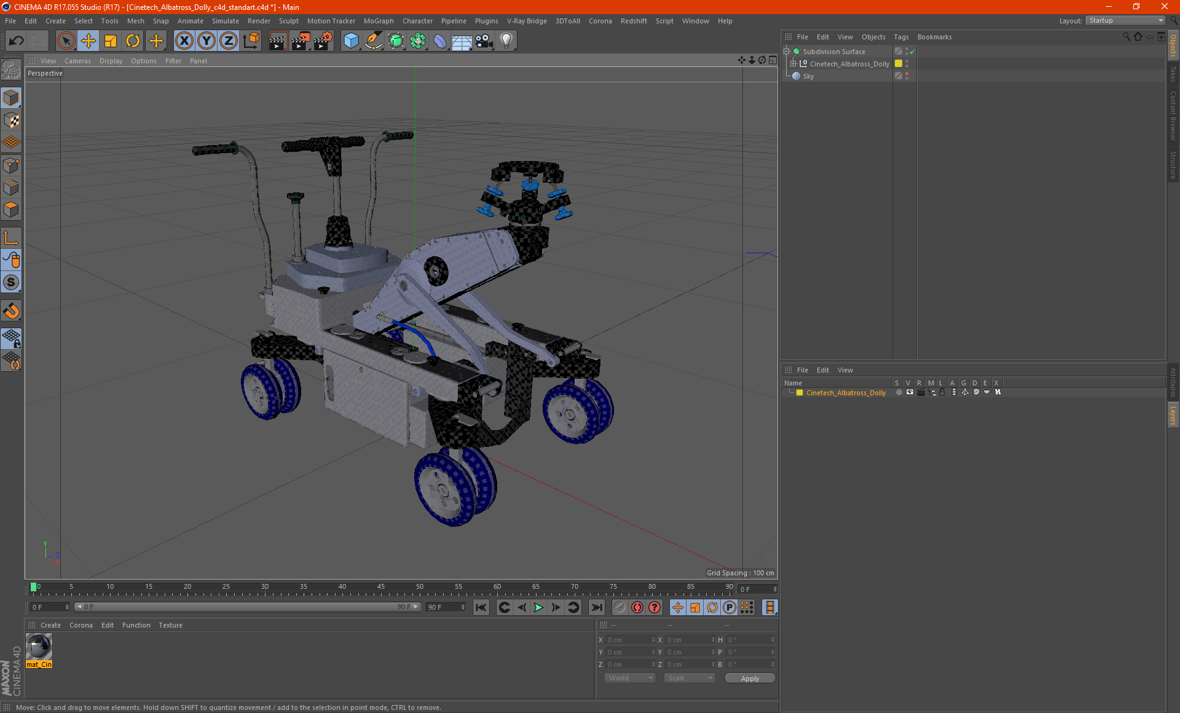Select the Move tool in the toolbar

[88, 41]
